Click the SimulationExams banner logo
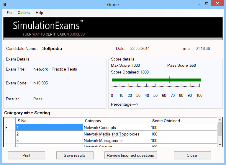Image resolution: width=226 pixels, height=165 pixels. [x=49, y=28]
